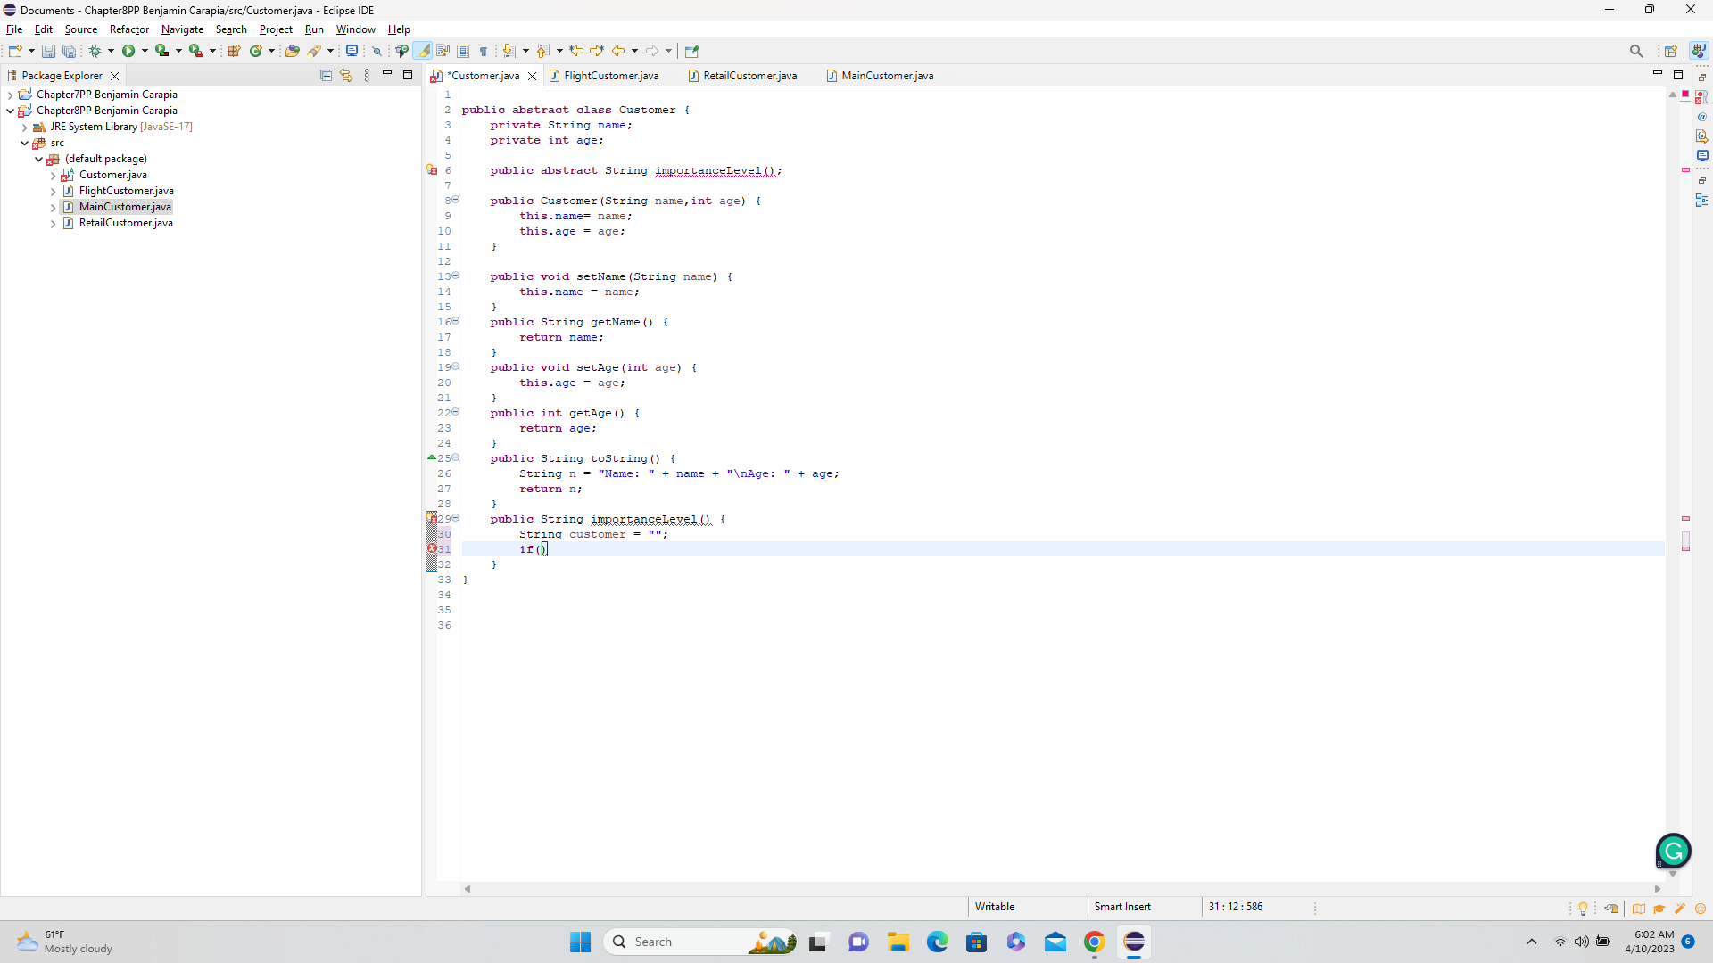
Task: Click the Open Type icon in toolbar
Action: pos(292,51)
